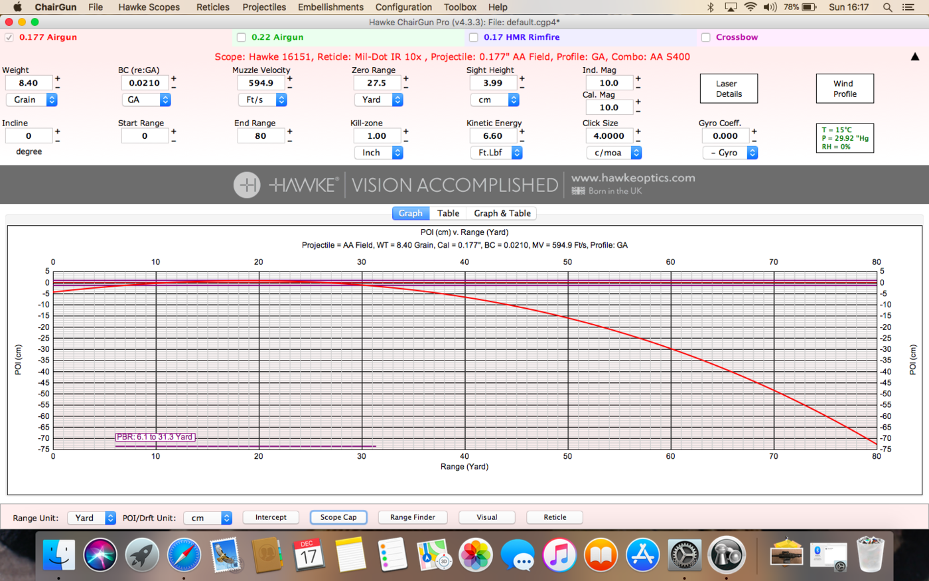Click the Intercept button
Viewport: 929px width, 581px height.
[271, 517]
